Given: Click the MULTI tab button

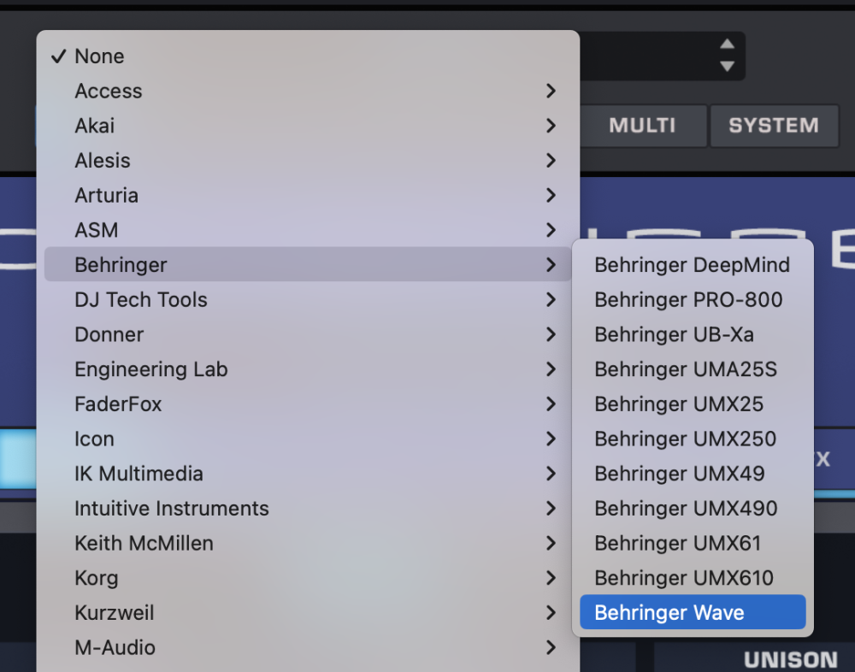Looking at the screenshot, I should pos(642,126).
